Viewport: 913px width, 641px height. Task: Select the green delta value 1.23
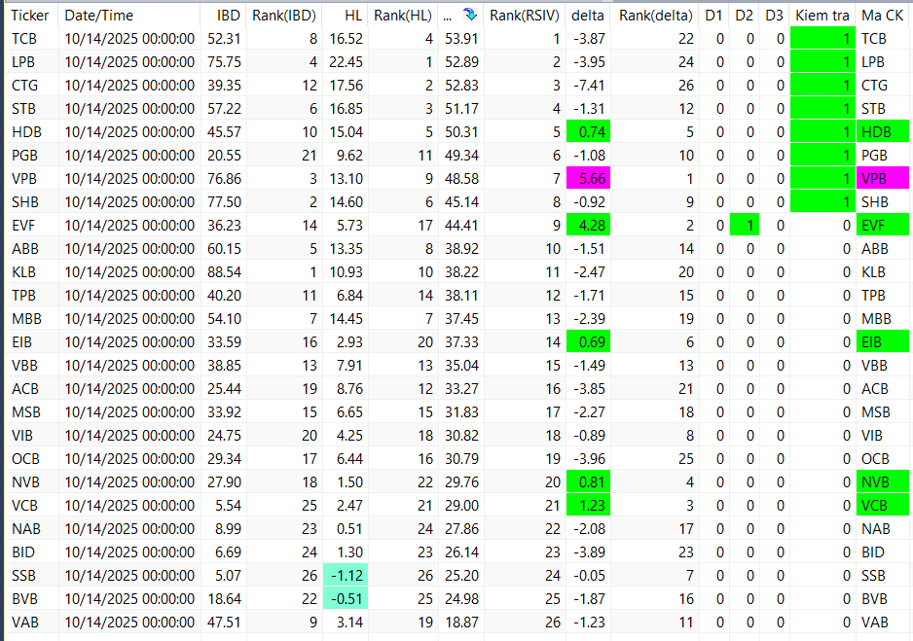588,506
